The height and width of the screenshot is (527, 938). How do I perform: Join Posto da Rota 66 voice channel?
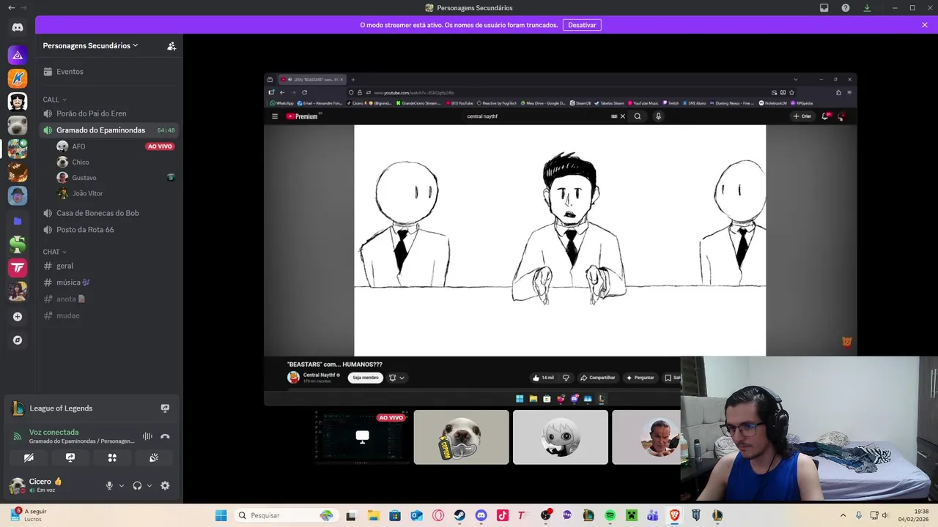click(x=108, y=230)
